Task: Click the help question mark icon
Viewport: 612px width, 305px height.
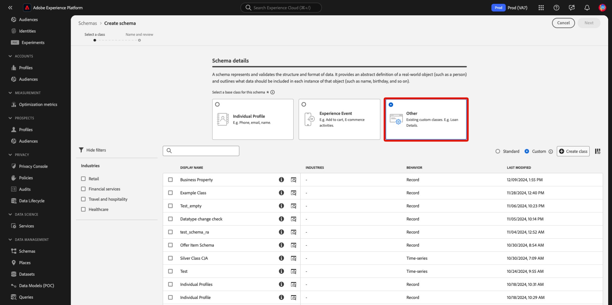Action: click(x=556, y=8)
